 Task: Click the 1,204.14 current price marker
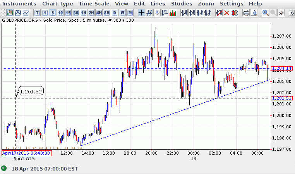[281, 69]
